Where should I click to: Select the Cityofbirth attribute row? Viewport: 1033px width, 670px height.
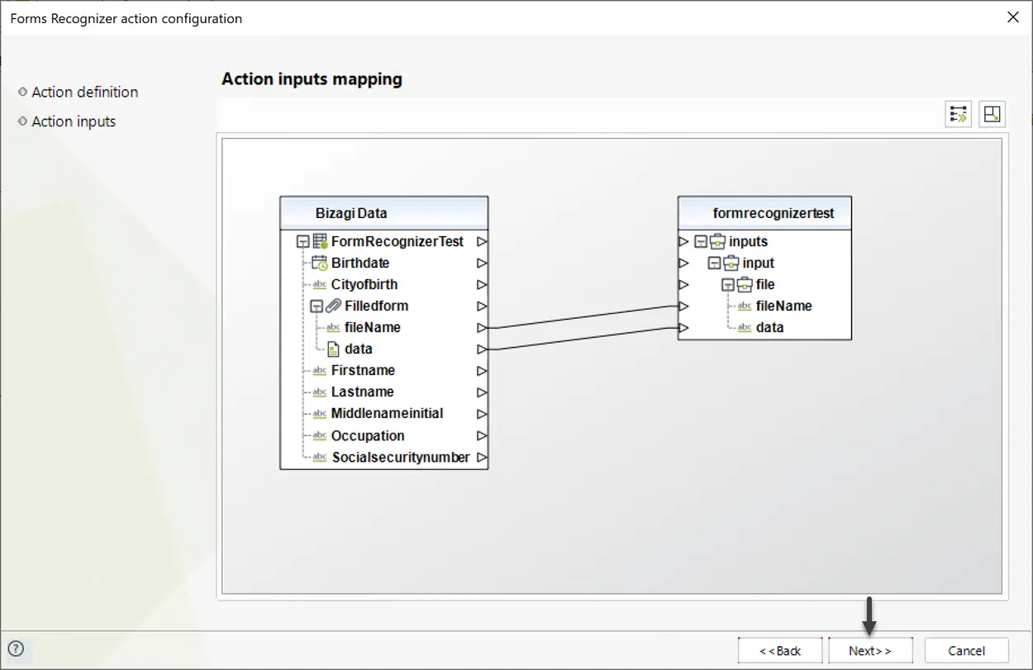click(364, 284)
